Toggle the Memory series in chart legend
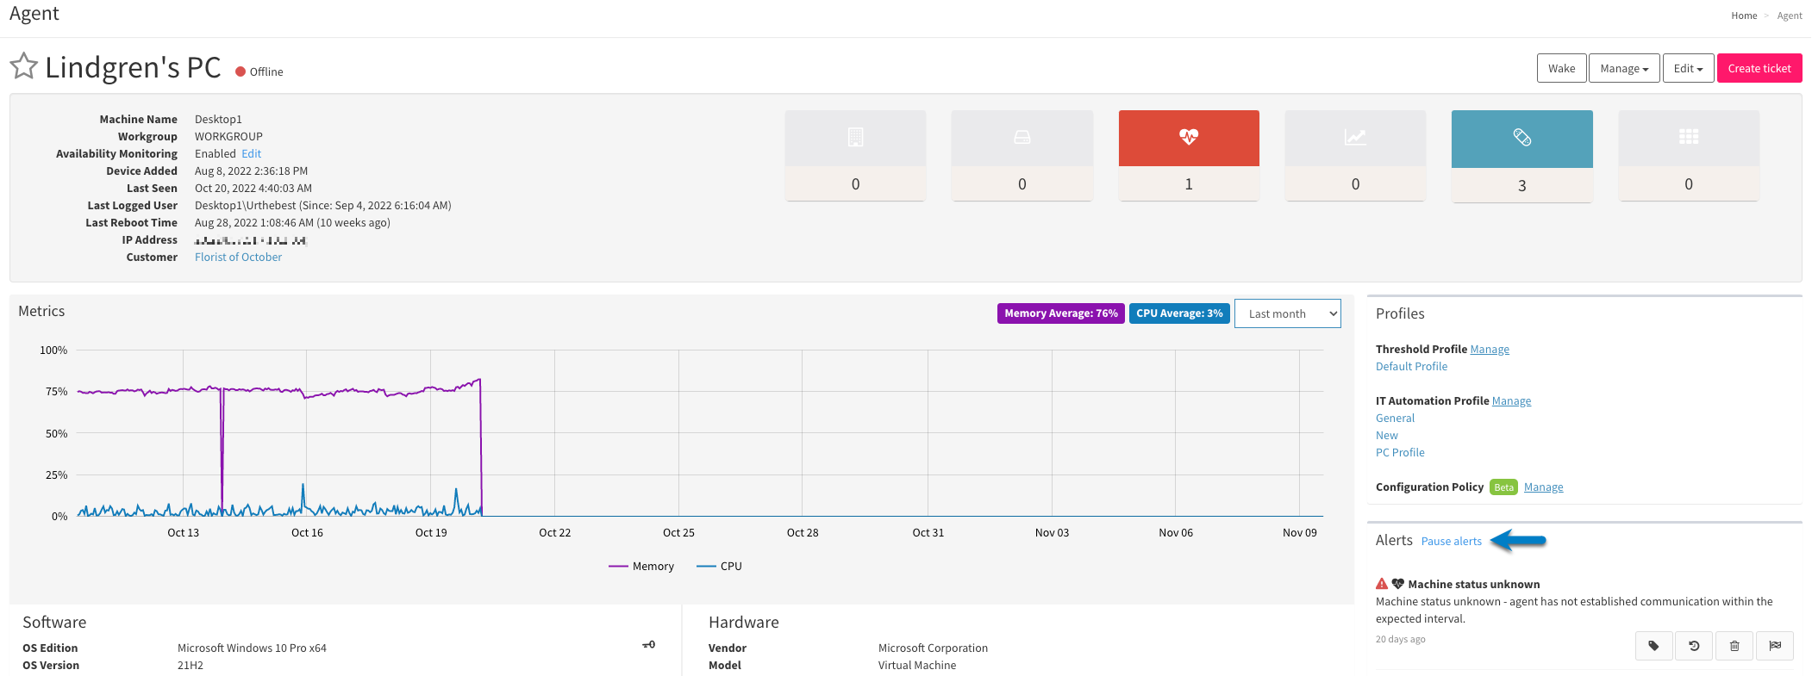Viewport: 1812px width, 676px height. pos(641,566)
